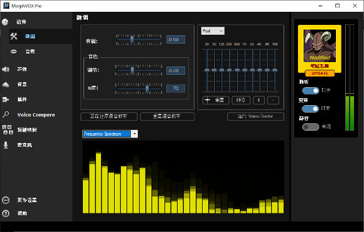Click the 125 Hz equalizer slider
This screenshot has width=364, height=232.
click(x=222, y=70)
